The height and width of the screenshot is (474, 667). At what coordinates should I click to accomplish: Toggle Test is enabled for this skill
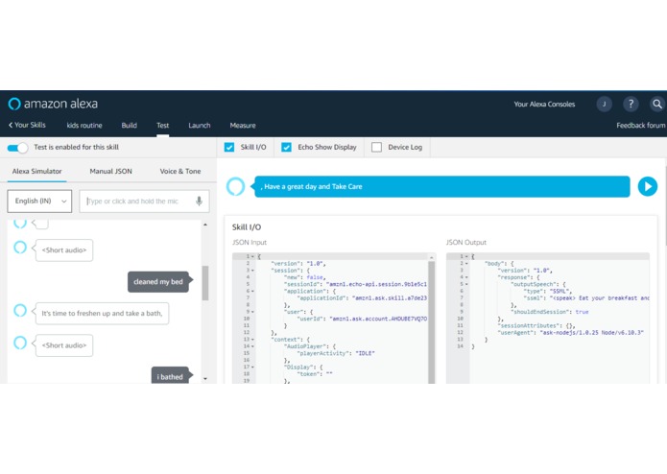[x=17, y=148]
